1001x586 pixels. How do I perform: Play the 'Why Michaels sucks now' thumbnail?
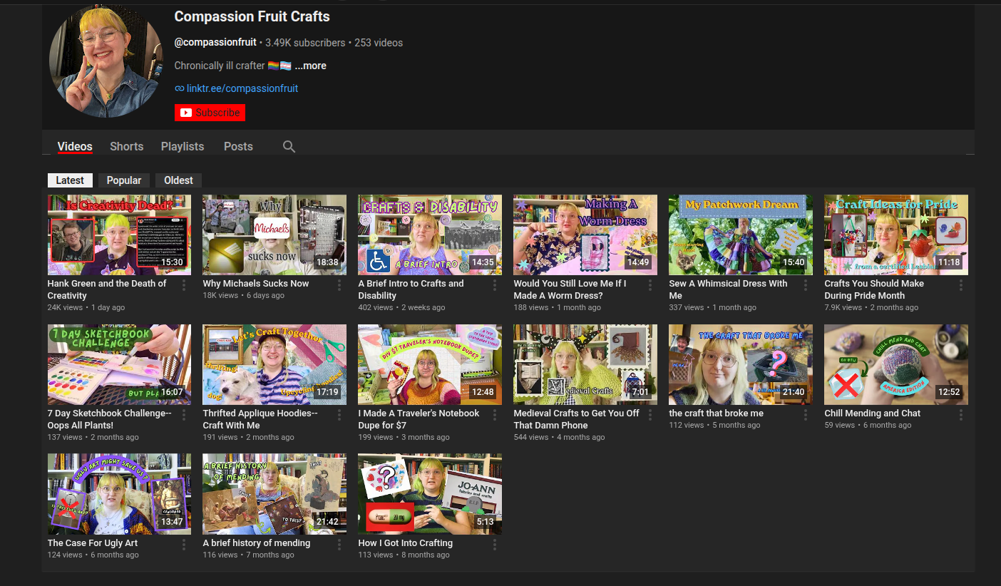[x=274, y=235]
